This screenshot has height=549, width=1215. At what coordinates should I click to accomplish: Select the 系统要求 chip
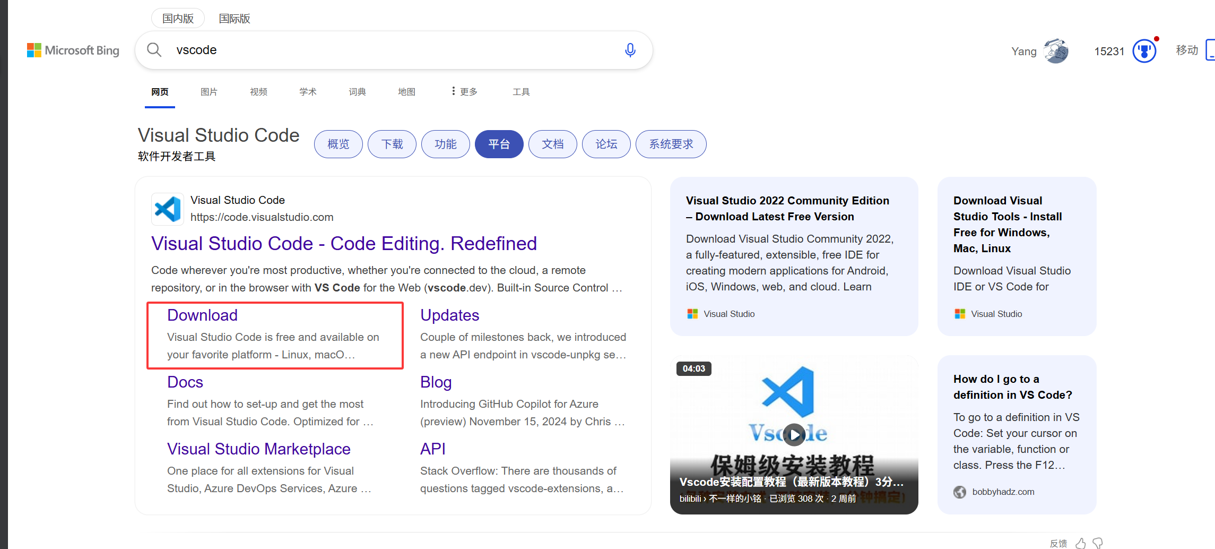[x=671, y=144]
